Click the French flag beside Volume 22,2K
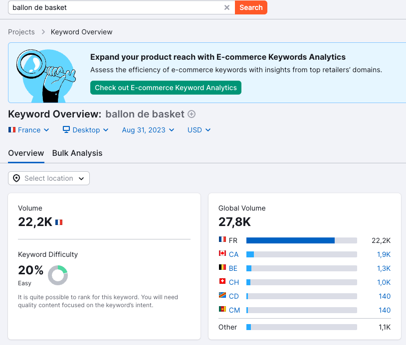The width and height of the screenshot is (406, 345). (59, 222)
